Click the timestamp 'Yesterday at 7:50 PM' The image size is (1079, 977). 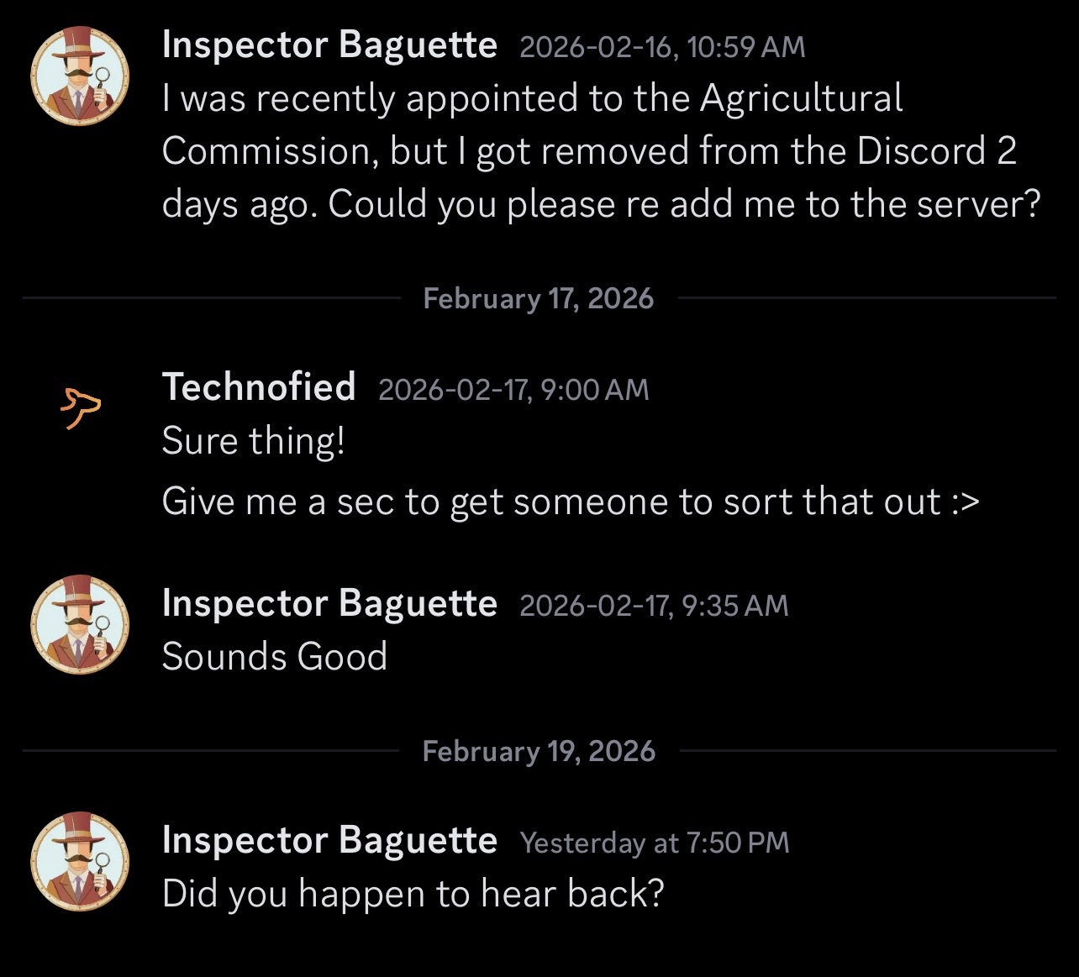[x=654, y=842]
